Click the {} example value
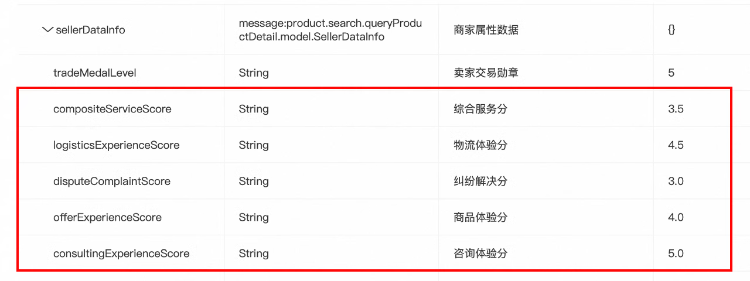 point(671,30)
